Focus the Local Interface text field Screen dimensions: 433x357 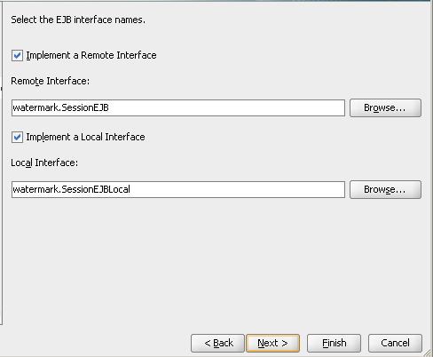178,189
